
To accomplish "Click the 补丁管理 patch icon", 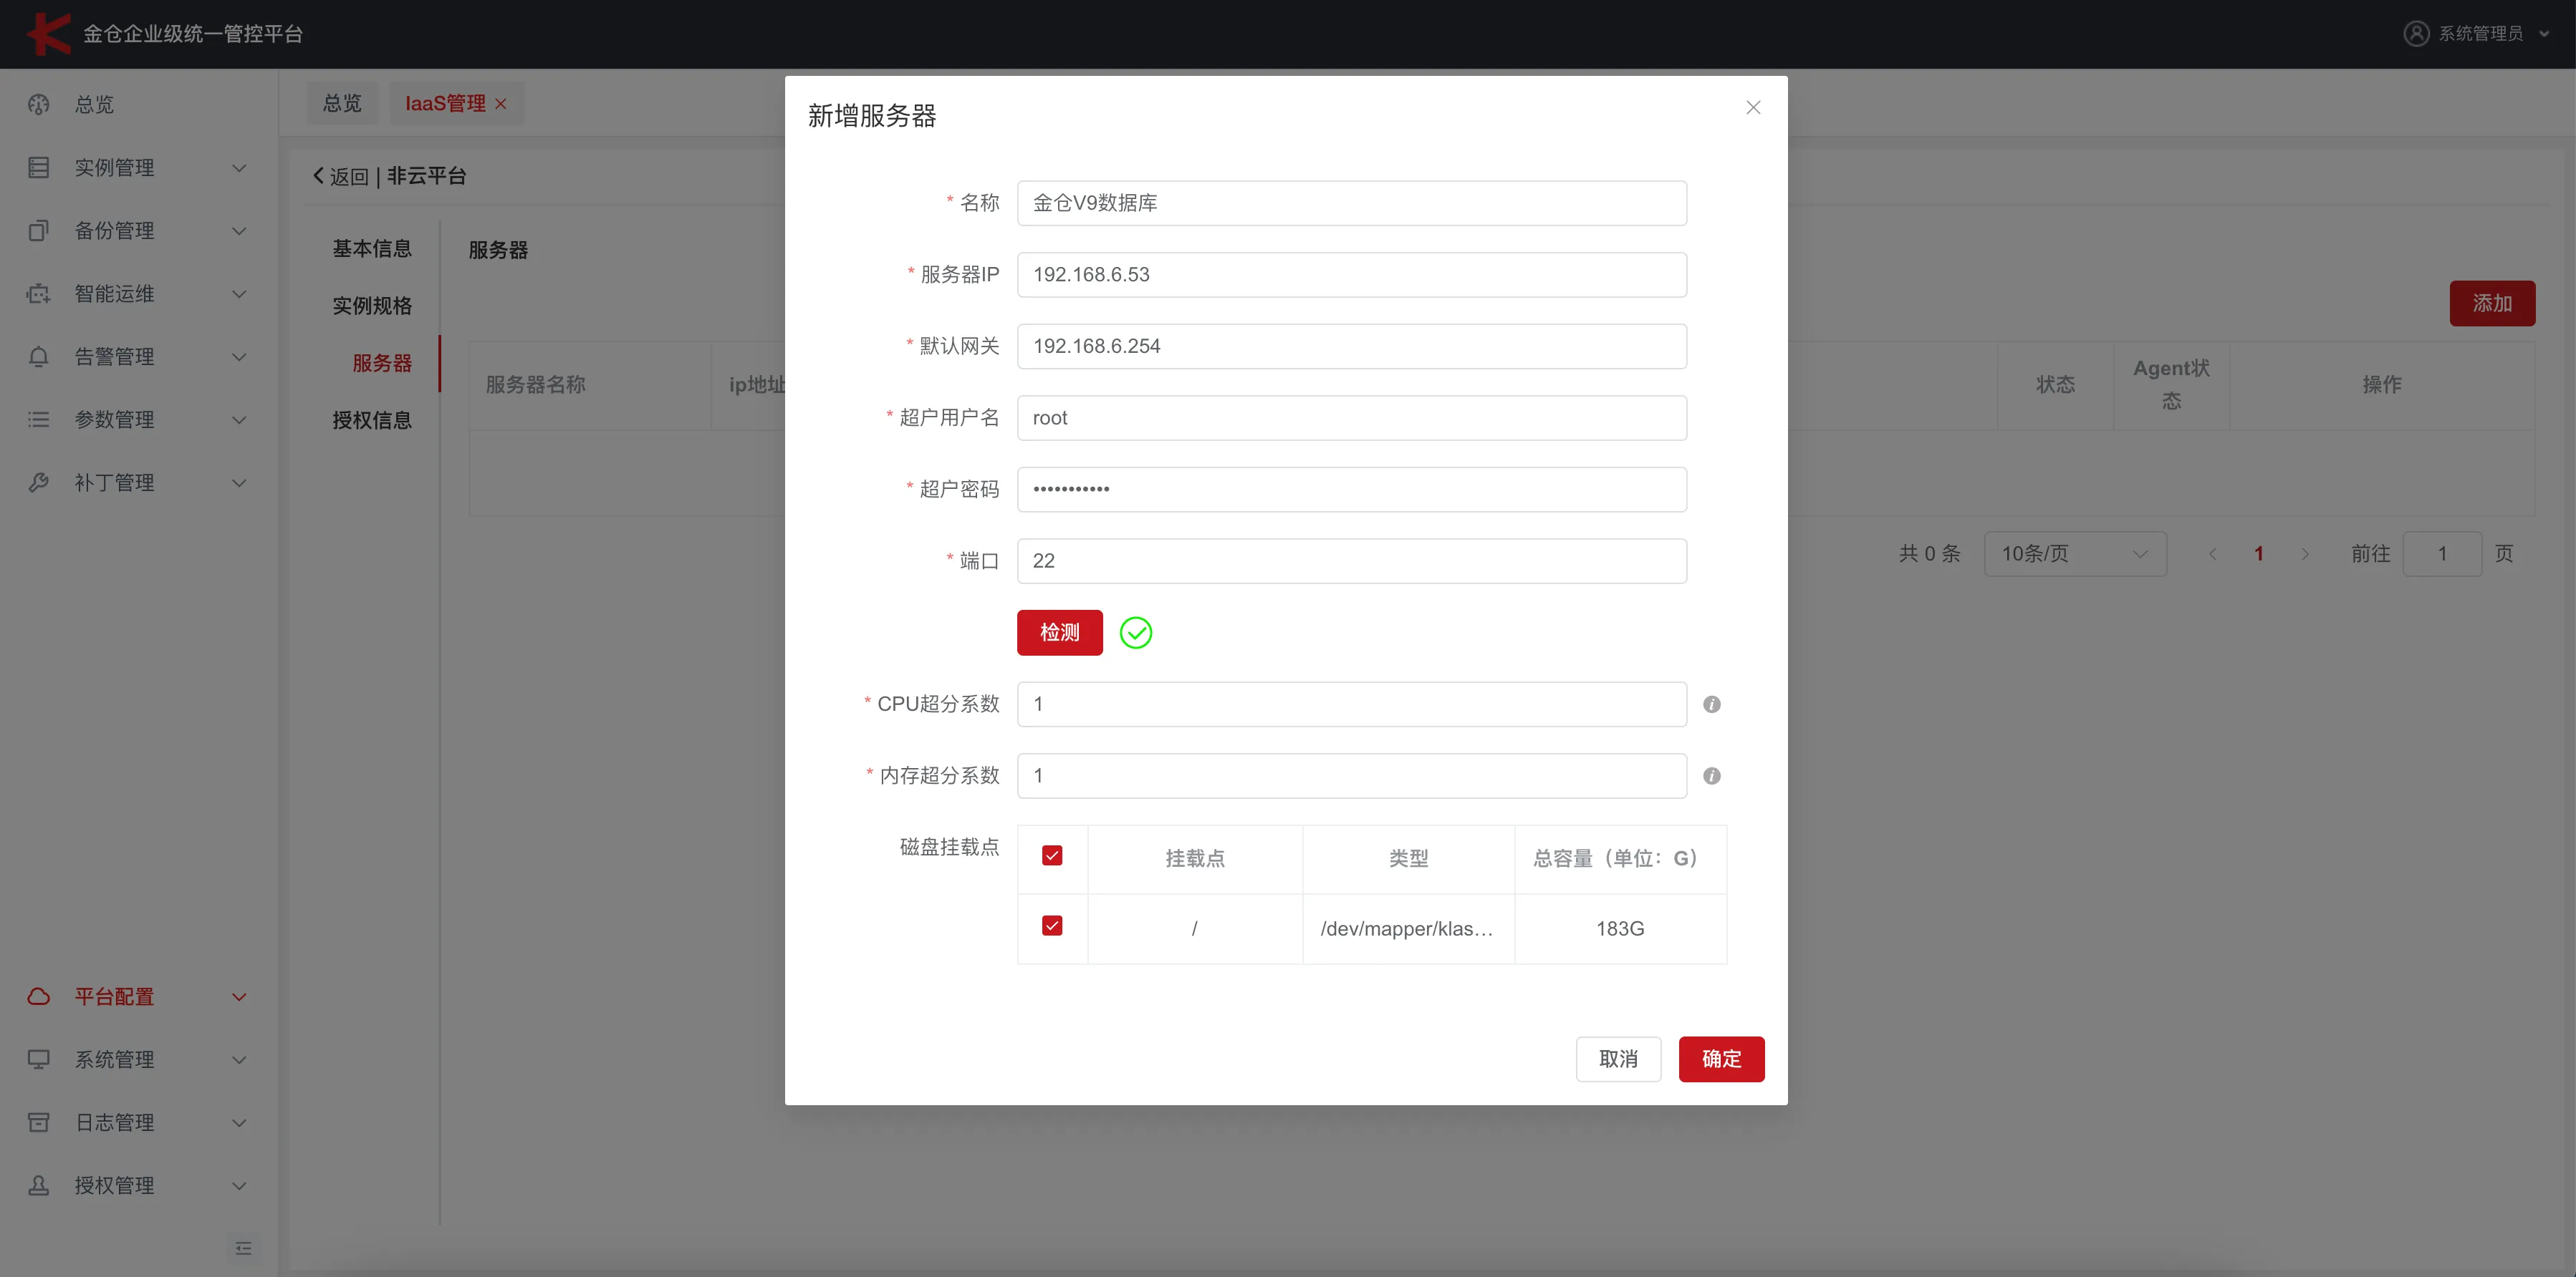I will [x=38, y=482].
